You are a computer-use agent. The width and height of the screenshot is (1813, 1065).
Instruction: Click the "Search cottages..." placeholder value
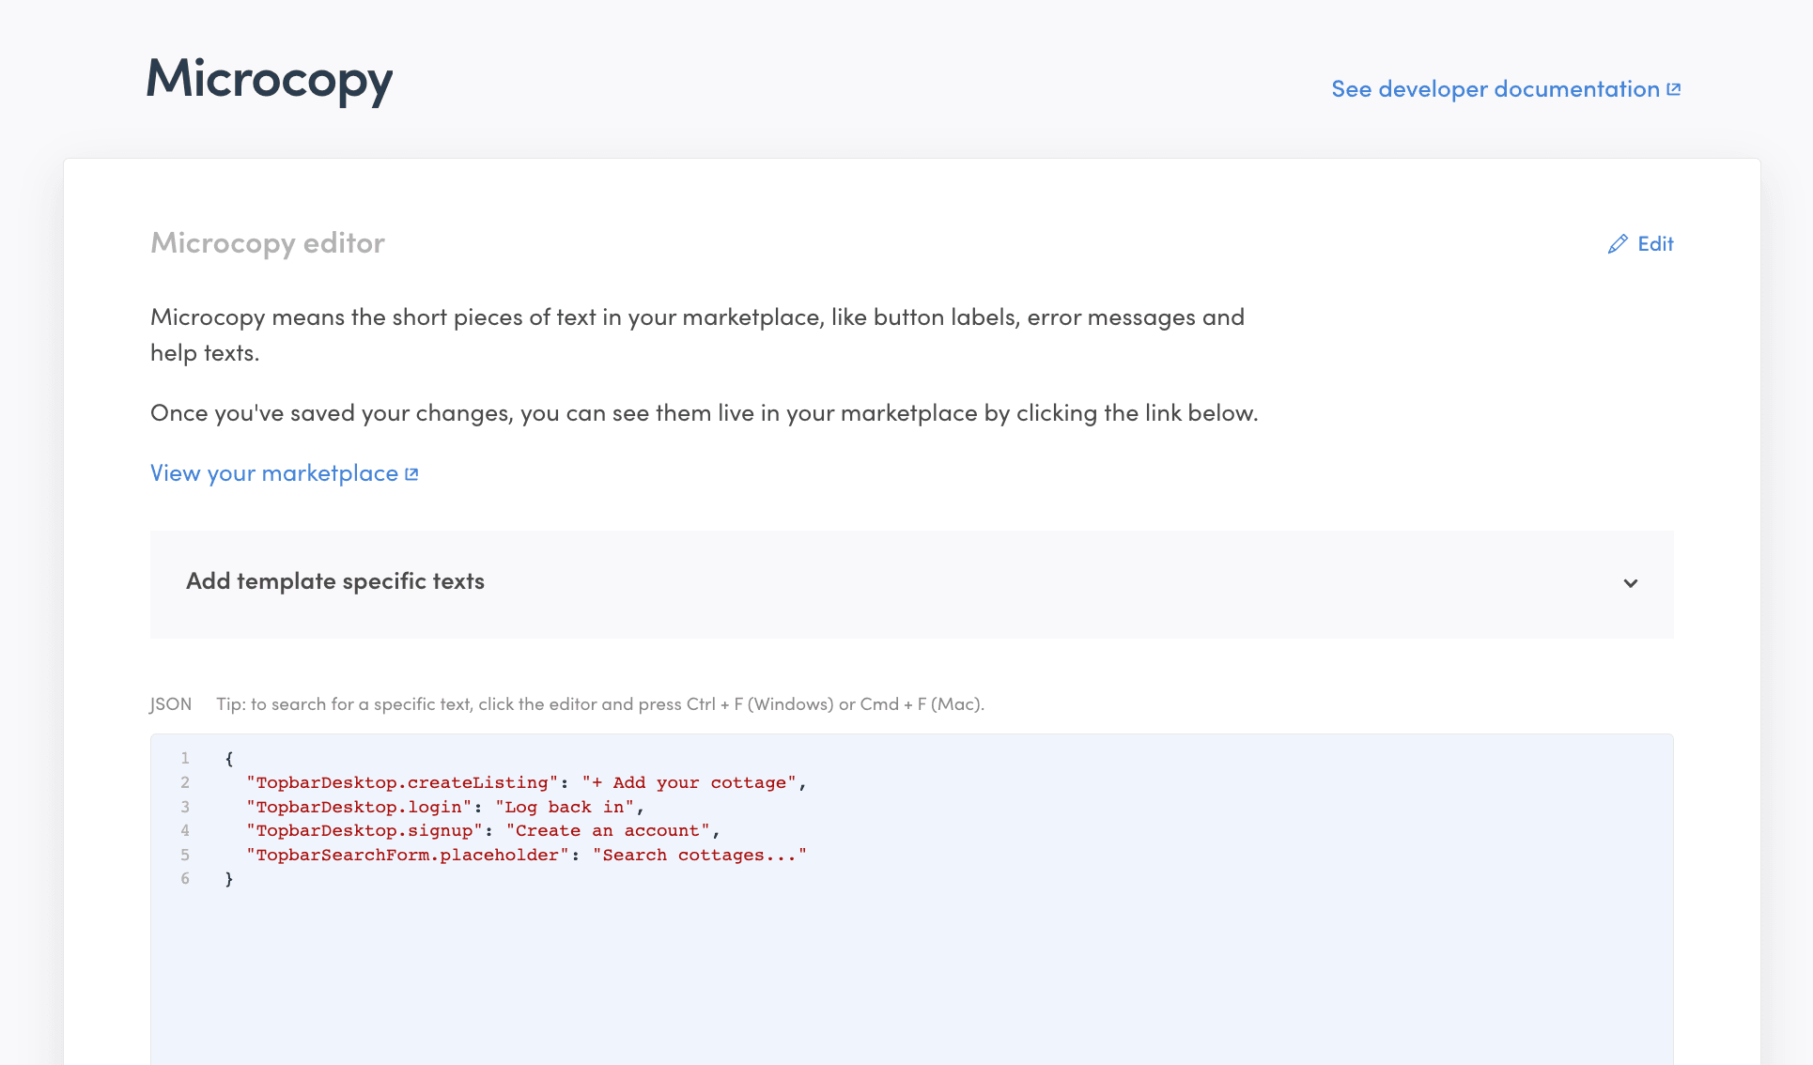point(699,855)
